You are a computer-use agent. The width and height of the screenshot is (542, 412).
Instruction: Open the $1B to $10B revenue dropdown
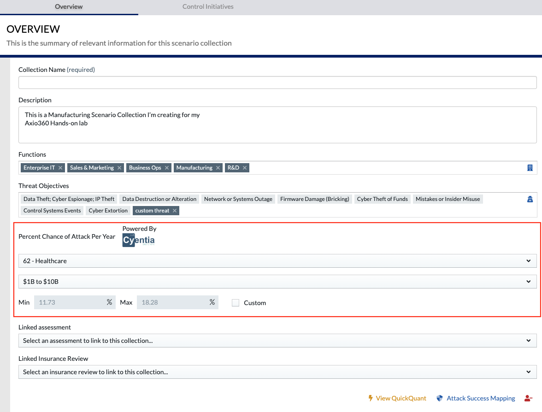tap(277, 282)
